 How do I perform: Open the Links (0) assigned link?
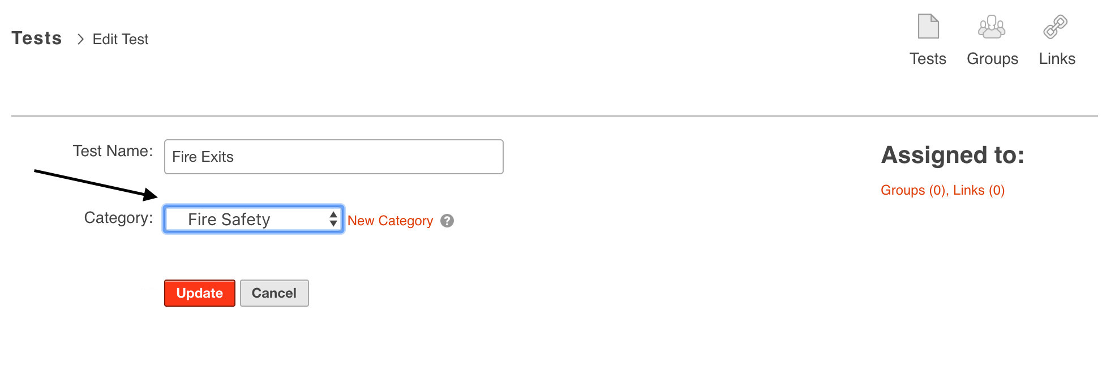coord(979,190)
